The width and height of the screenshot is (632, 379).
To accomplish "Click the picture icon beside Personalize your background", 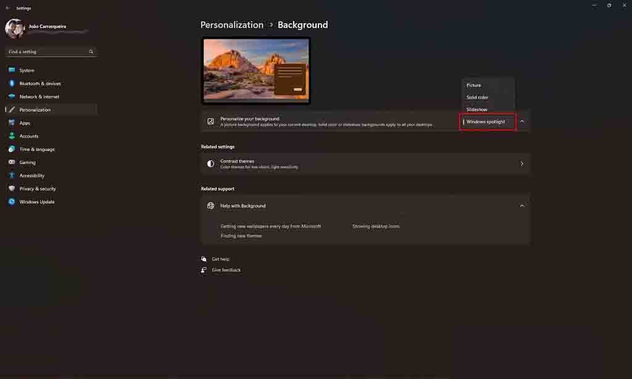I will (x=210, y=121).
